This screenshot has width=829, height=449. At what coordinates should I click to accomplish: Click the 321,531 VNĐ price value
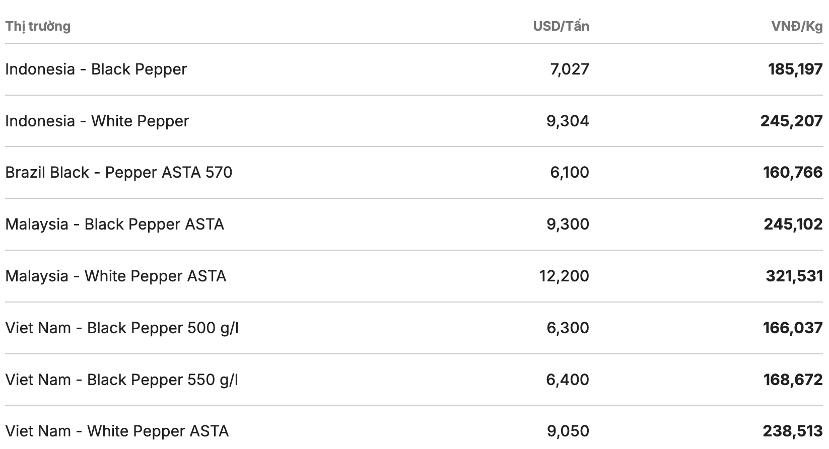(x=794, y=276)
